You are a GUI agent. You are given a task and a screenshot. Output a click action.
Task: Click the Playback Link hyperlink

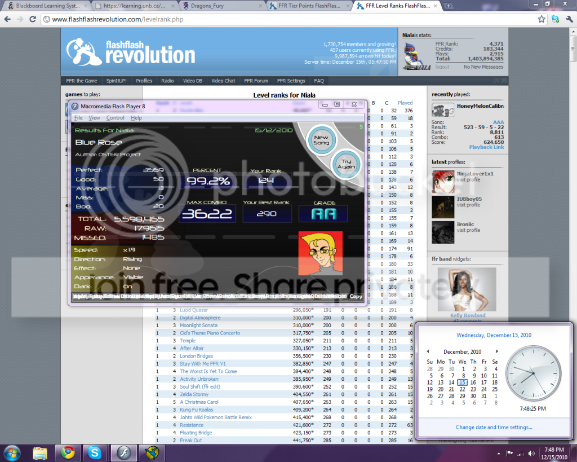486,147
